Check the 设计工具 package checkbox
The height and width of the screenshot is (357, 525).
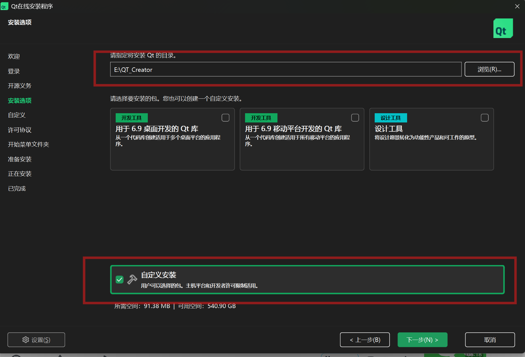[485, 118]
